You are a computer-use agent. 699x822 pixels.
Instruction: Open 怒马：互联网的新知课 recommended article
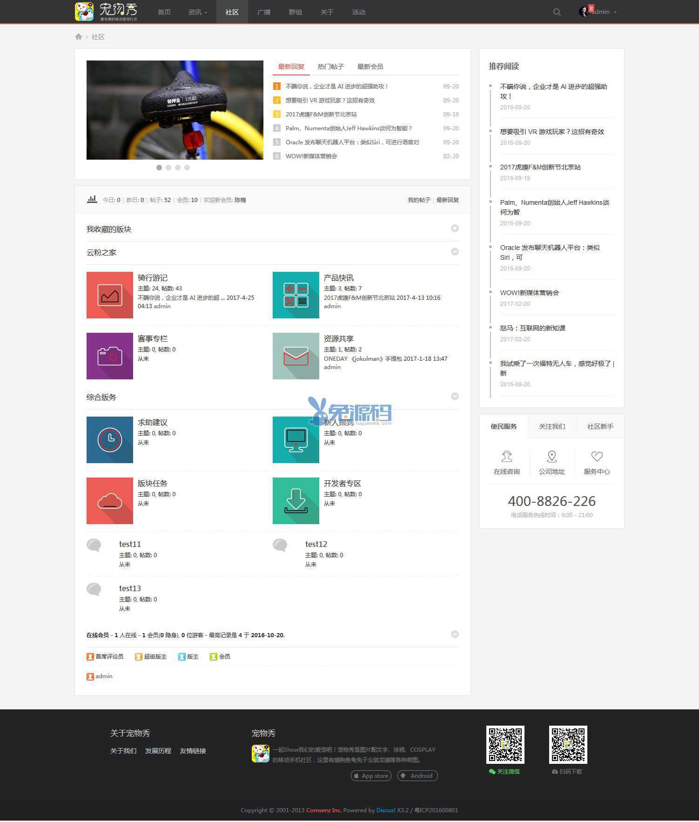tap(533, 328)
